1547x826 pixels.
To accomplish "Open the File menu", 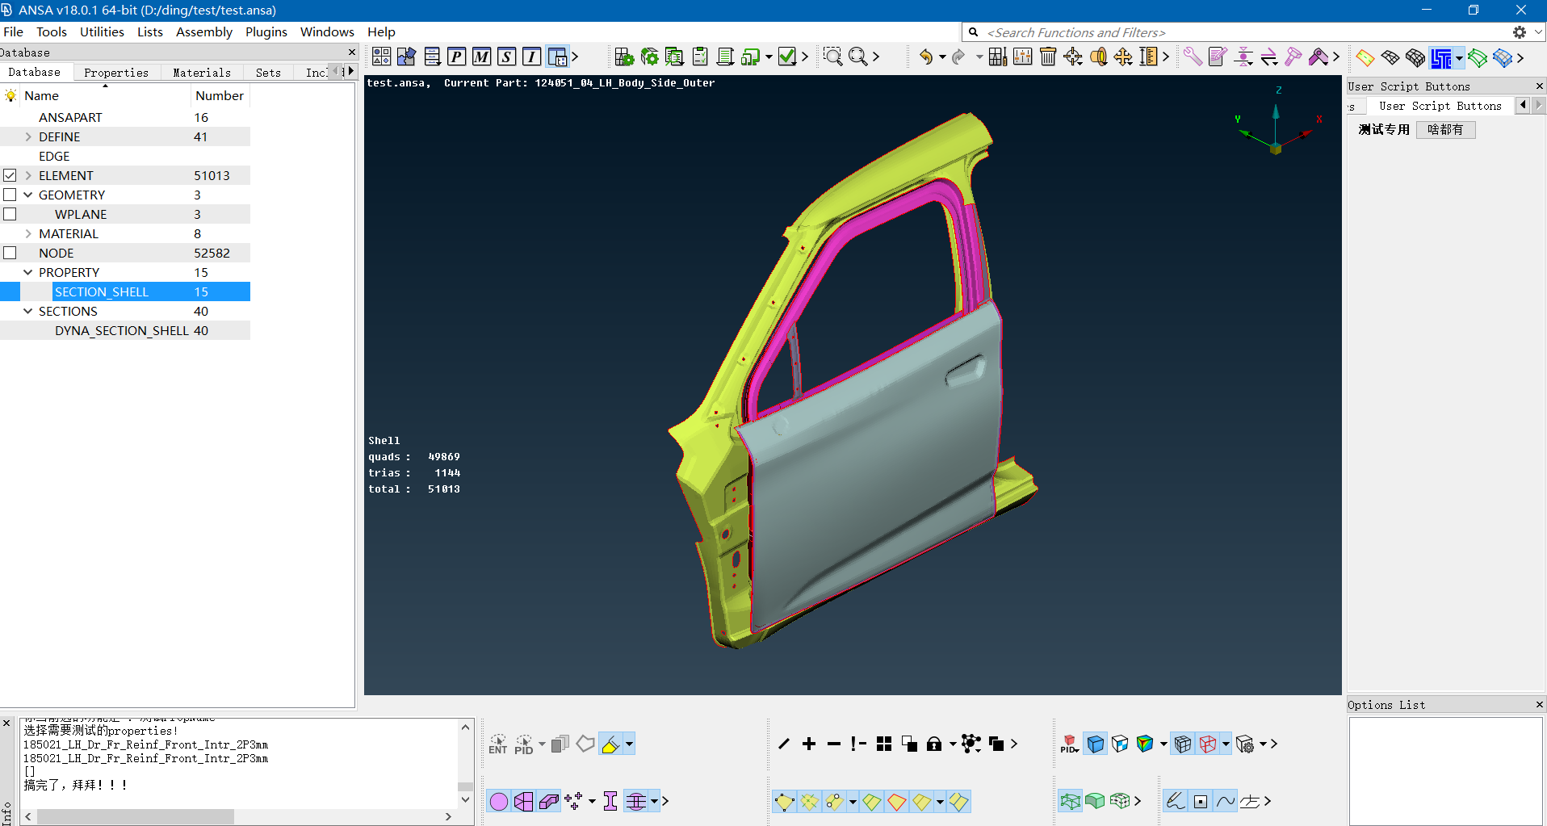I will 14,31.
